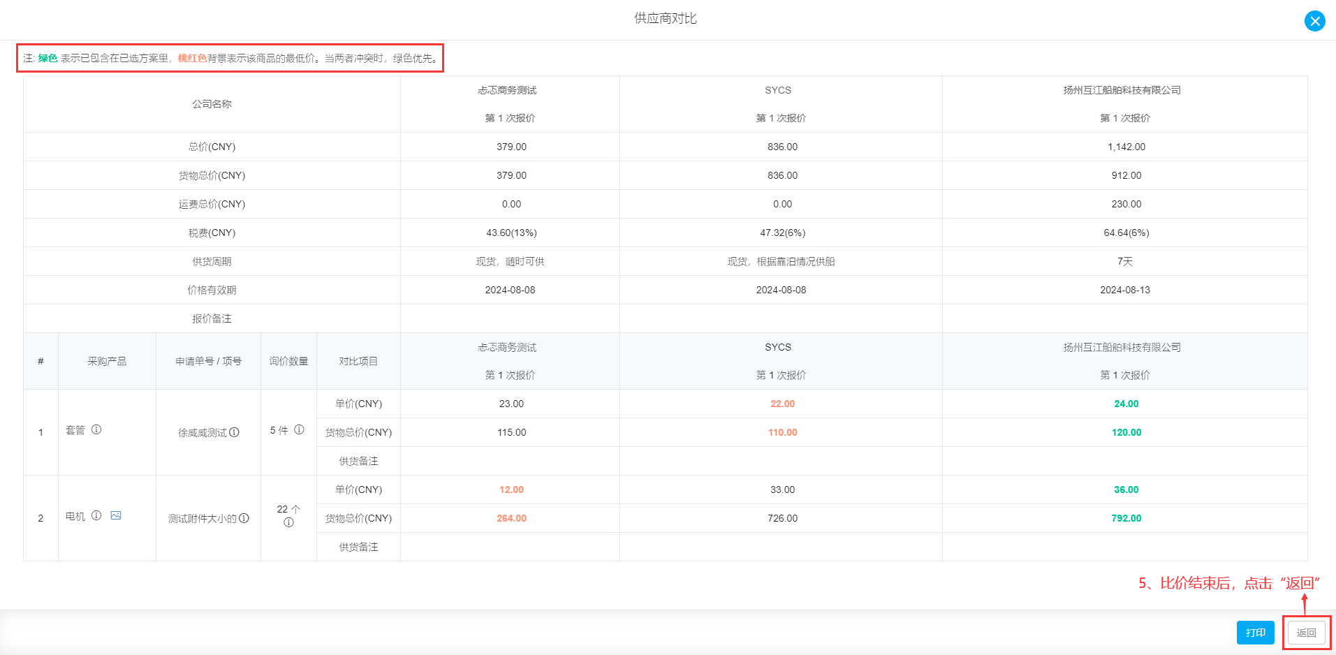Click the 打印 print button

pos(1255,633)
